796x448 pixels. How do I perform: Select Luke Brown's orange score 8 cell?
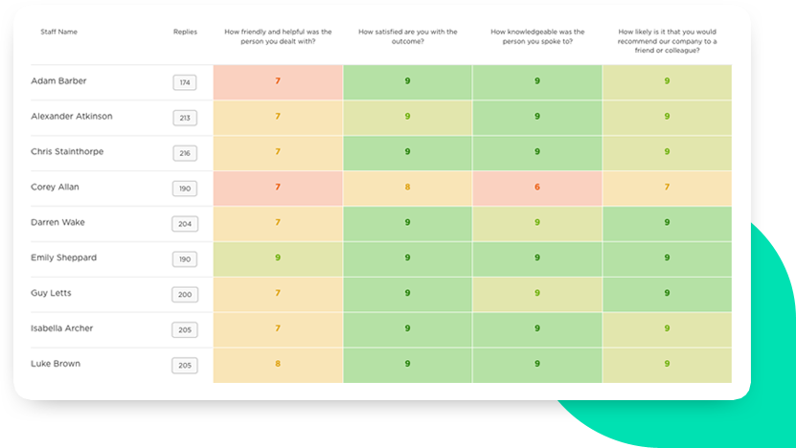point(278,364)
